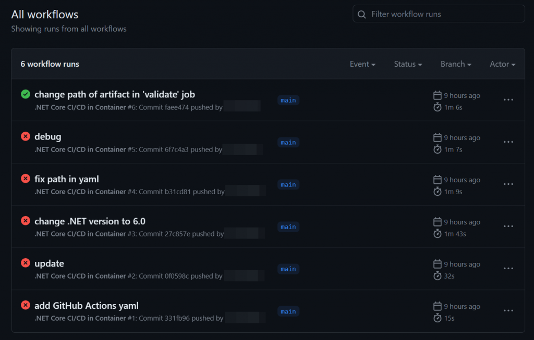Open the 'fix path in yaml' workflow run

point(67,179)
